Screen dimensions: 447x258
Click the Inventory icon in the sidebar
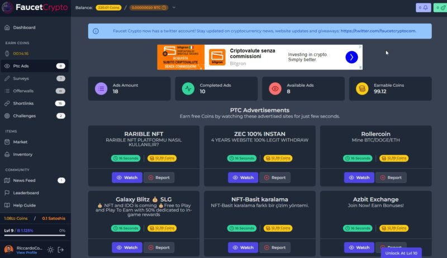[x=7, y=154]
